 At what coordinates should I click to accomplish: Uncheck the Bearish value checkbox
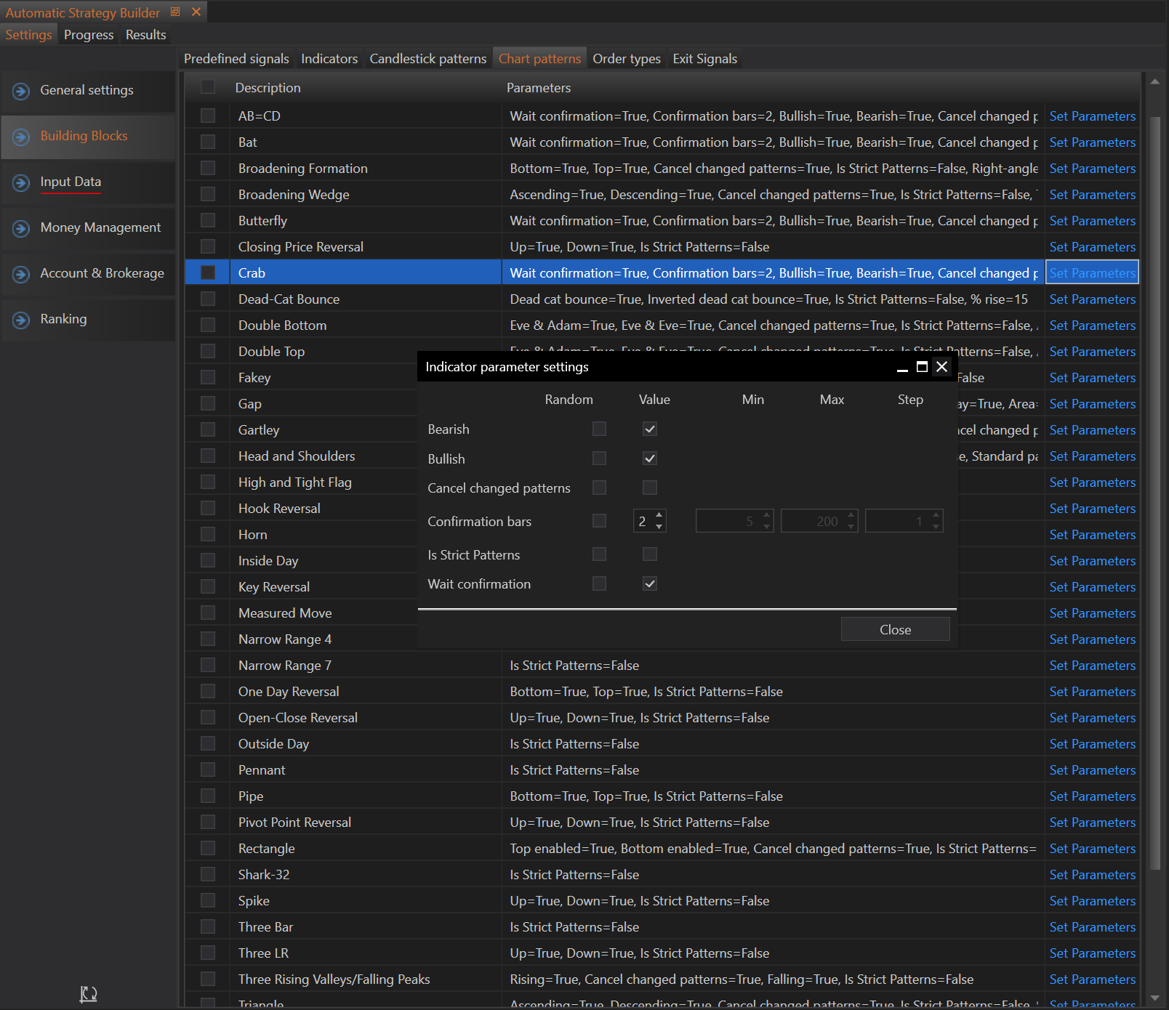(x=650, y=429)
